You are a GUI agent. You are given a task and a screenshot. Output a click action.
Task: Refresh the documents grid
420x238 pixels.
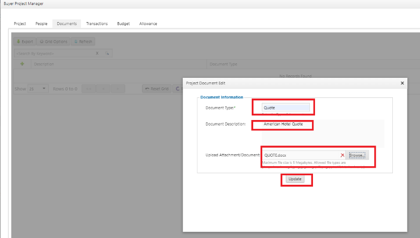click(x=83, y=42)
